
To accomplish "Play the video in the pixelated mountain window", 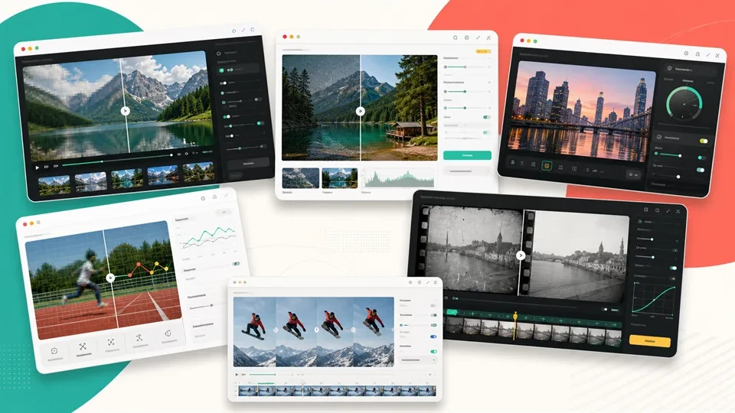I will click(x=38, y=167).
